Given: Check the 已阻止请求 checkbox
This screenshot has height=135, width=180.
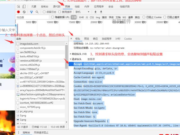Looking at the screenshot, I should (165, 17).
